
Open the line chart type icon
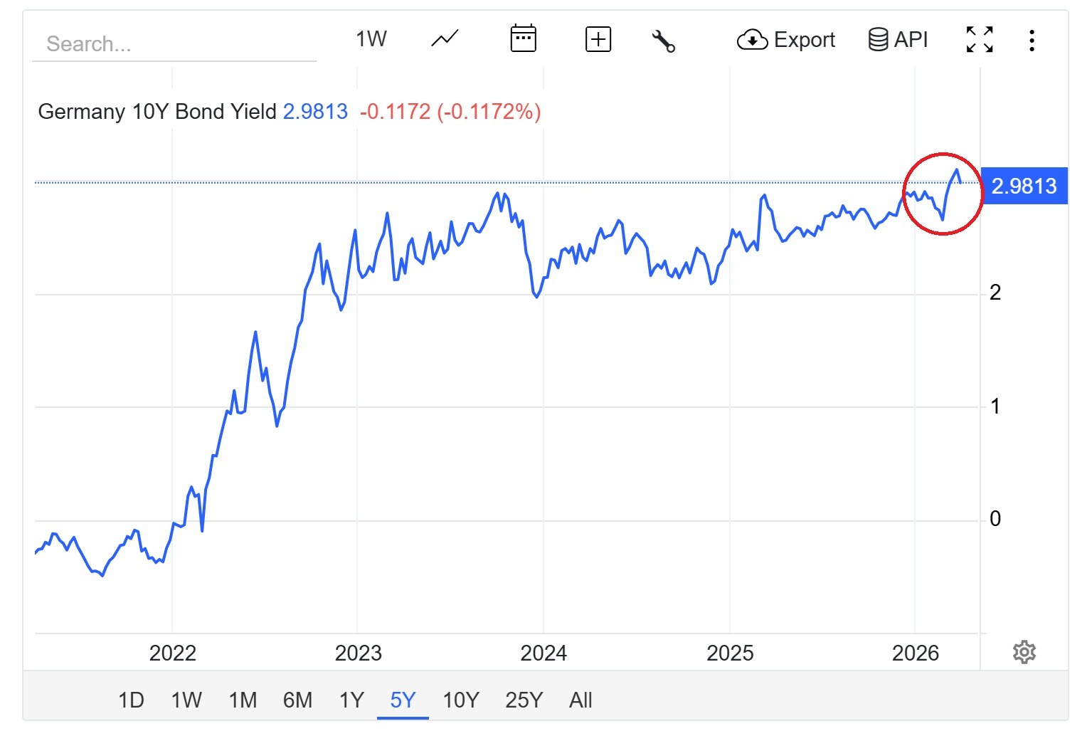tap(445, 39)
